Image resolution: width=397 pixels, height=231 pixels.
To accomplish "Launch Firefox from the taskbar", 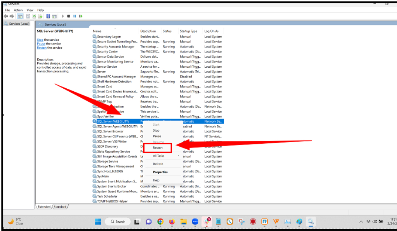I will (x=172, y=222).
